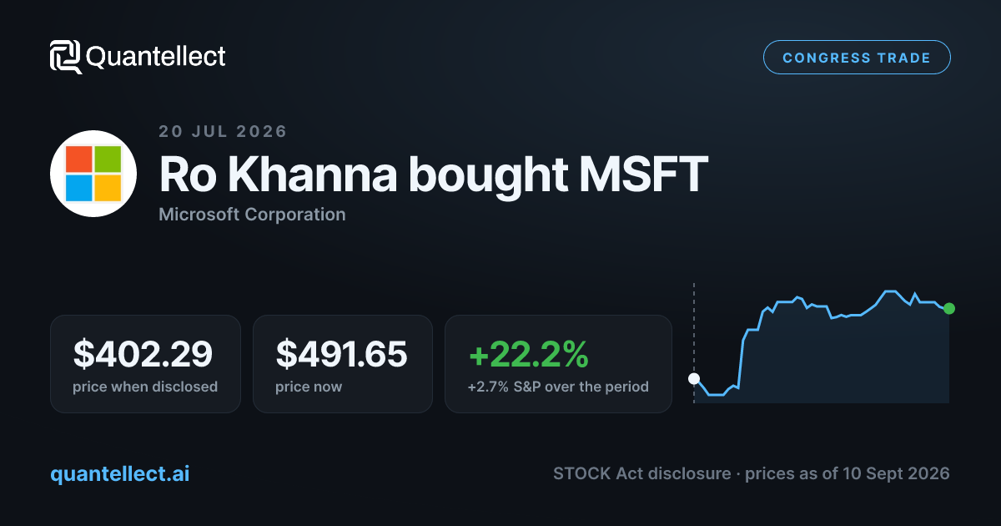The width and height of the screenshot is (1001, 526).
Task: Click the Microsoft Corporation subtitle
Action: (252, 215)
